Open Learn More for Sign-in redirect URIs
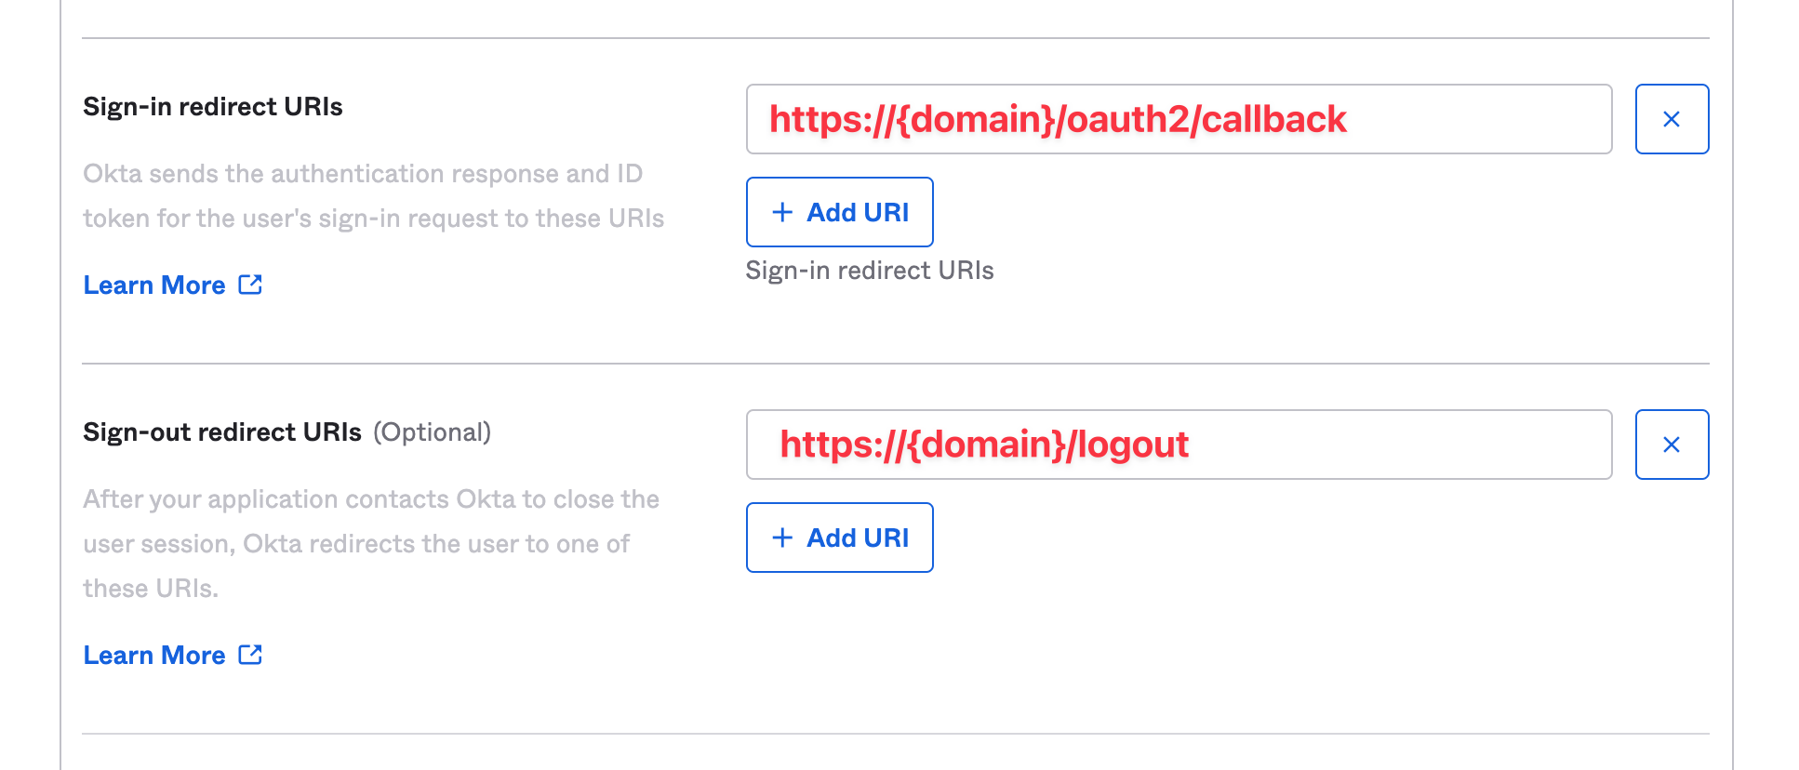 (x=154, y=285)
